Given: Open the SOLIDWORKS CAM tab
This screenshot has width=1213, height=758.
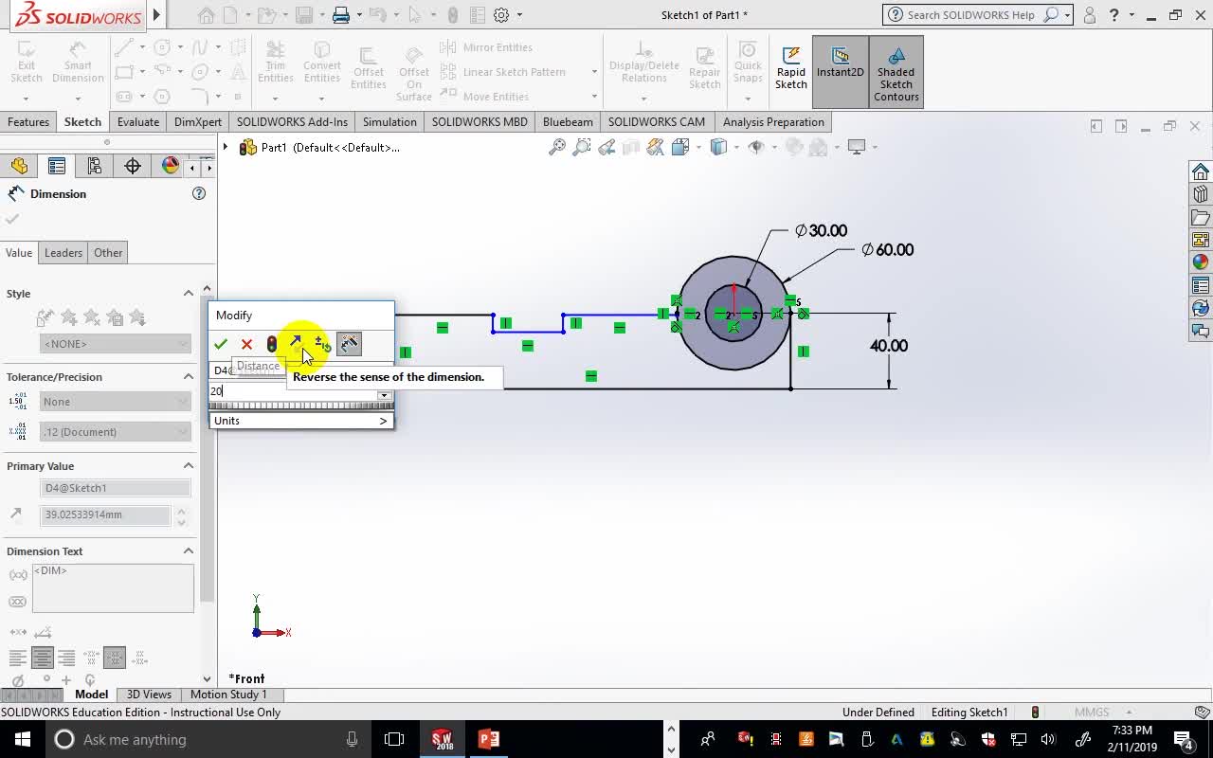Looking at the screenshot, I should (656, 122).
